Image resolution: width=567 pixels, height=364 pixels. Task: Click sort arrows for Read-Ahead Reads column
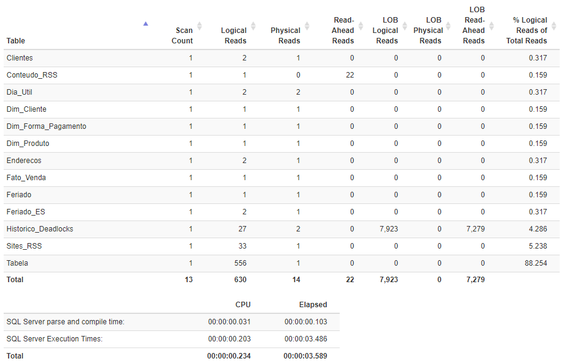360,26
